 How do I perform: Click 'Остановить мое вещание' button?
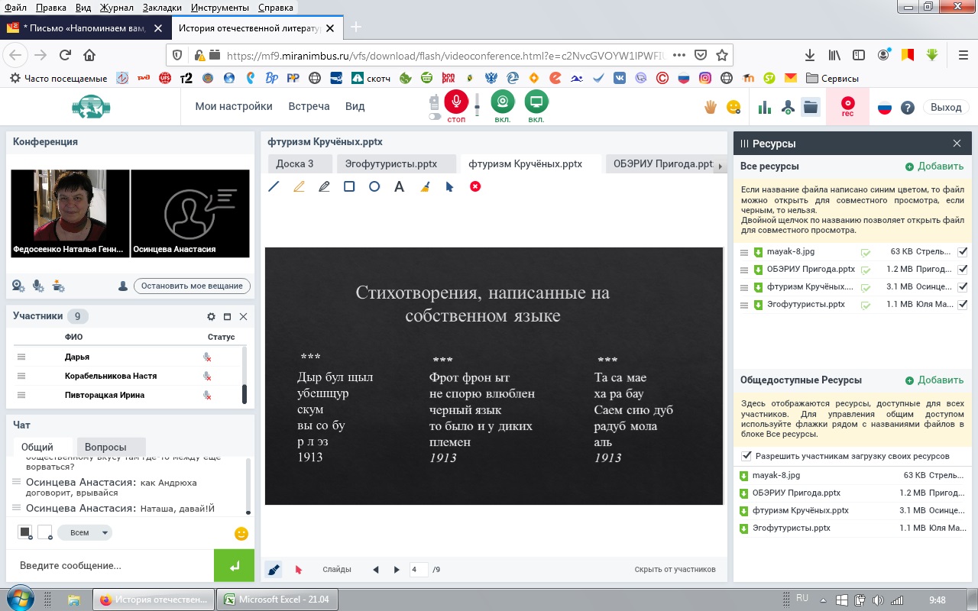coord(192,286)
